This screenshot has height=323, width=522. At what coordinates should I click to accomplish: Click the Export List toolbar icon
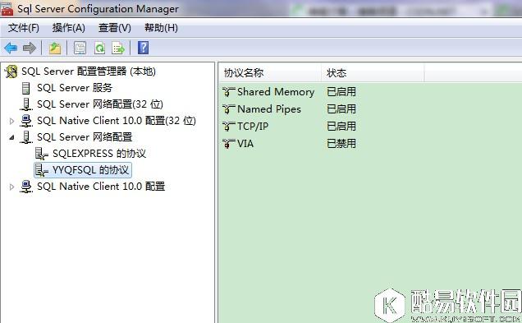point(118,48)
